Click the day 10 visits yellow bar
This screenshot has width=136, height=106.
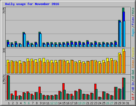click(x=43, y=66)
